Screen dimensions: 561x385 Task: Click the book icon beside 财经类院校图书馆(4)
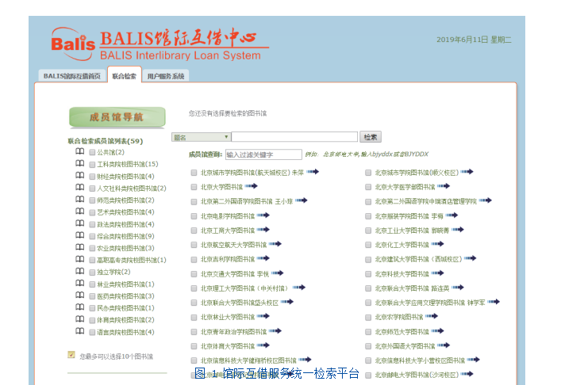pos(80,175)
